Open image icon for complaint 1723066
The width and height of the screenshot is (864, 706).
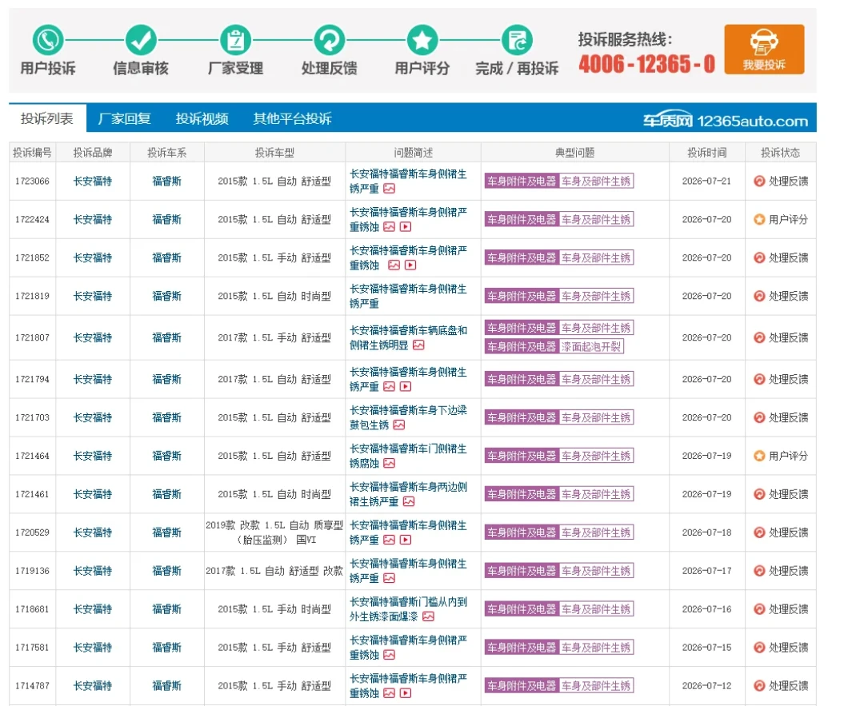click(x=389, y=189)
